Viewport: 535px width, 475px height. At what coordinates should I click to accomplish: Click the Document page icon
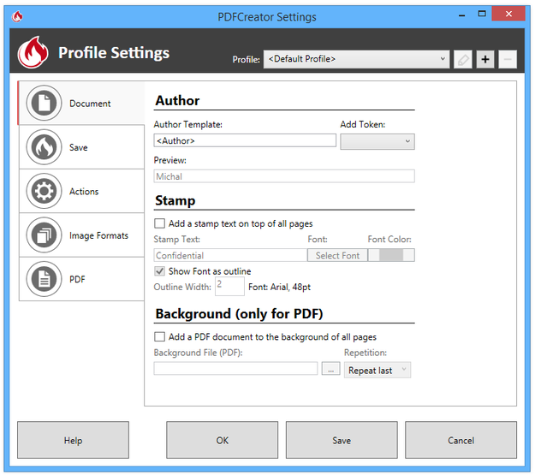click(44, 103)
